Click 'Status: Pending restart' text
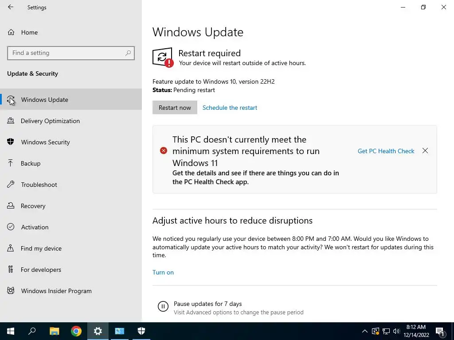 pos(184,90)
